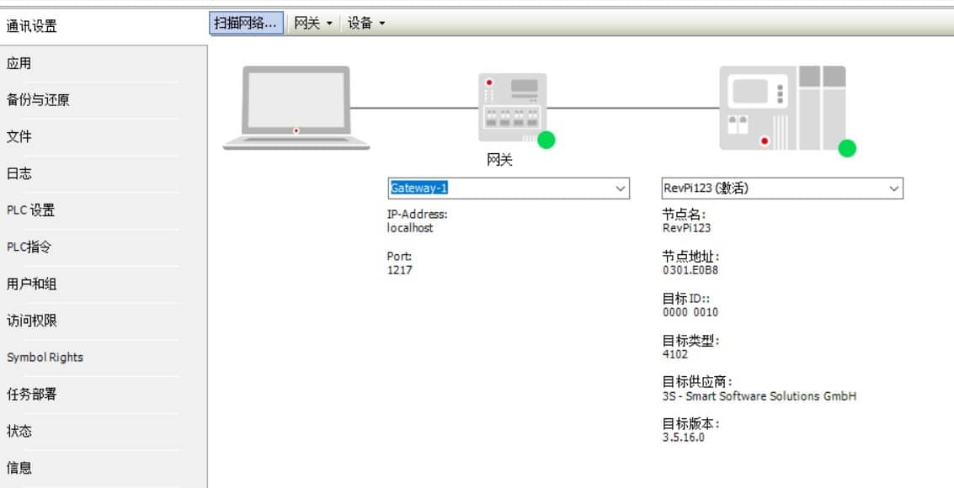Open the 备份与还原 tab
Image resolution: width=954 pixels, height=488 pixels.
point(38,100)
